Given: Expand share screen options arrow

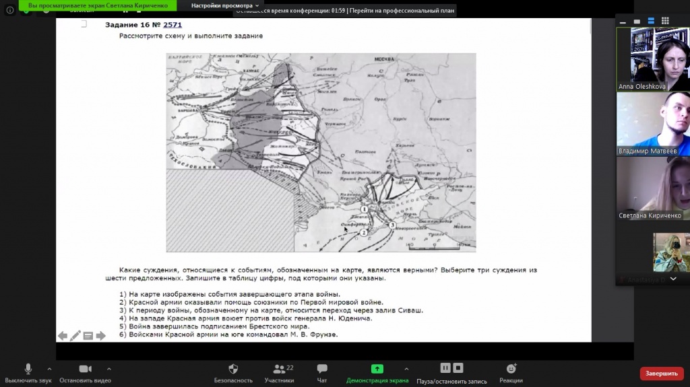Looking at the screenshot, I should tap(406, 369).
